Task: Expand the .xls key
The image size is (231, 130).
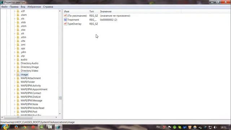Action: pyautogui.click(x=14, y=18)
